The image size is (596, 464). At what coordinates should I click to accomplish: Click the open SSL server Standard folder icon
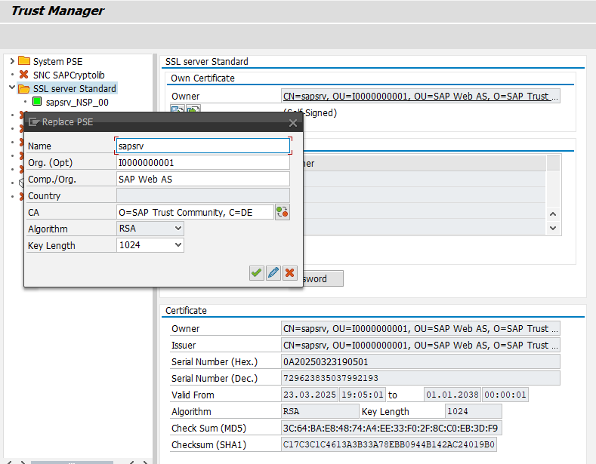[x=24, y=88]
